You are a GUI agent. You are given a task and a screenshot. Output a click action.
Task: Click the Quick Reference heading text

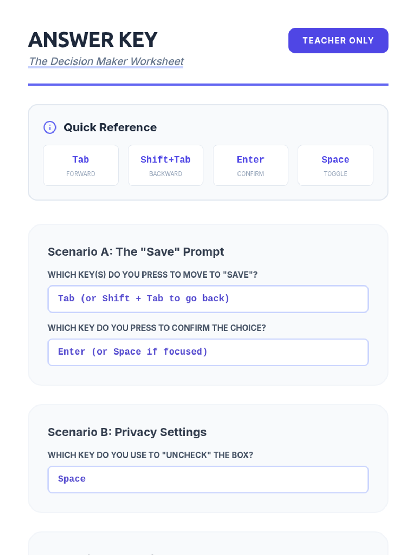(110, 127)
